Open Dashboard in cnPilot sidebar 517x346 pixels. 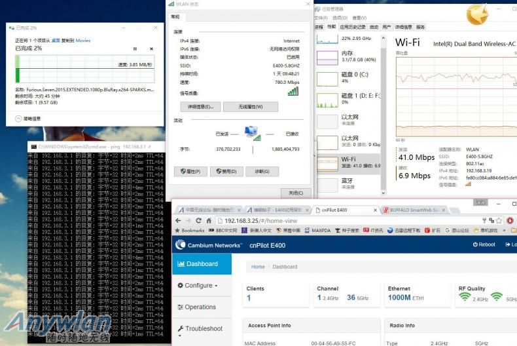202,264
